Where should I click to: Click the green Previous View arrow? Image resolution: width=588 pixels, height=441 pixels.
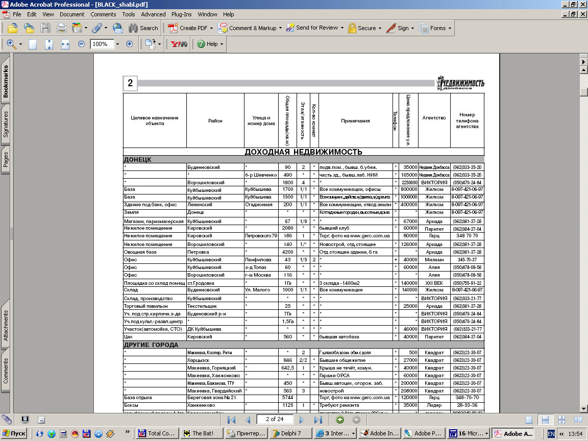340,420
